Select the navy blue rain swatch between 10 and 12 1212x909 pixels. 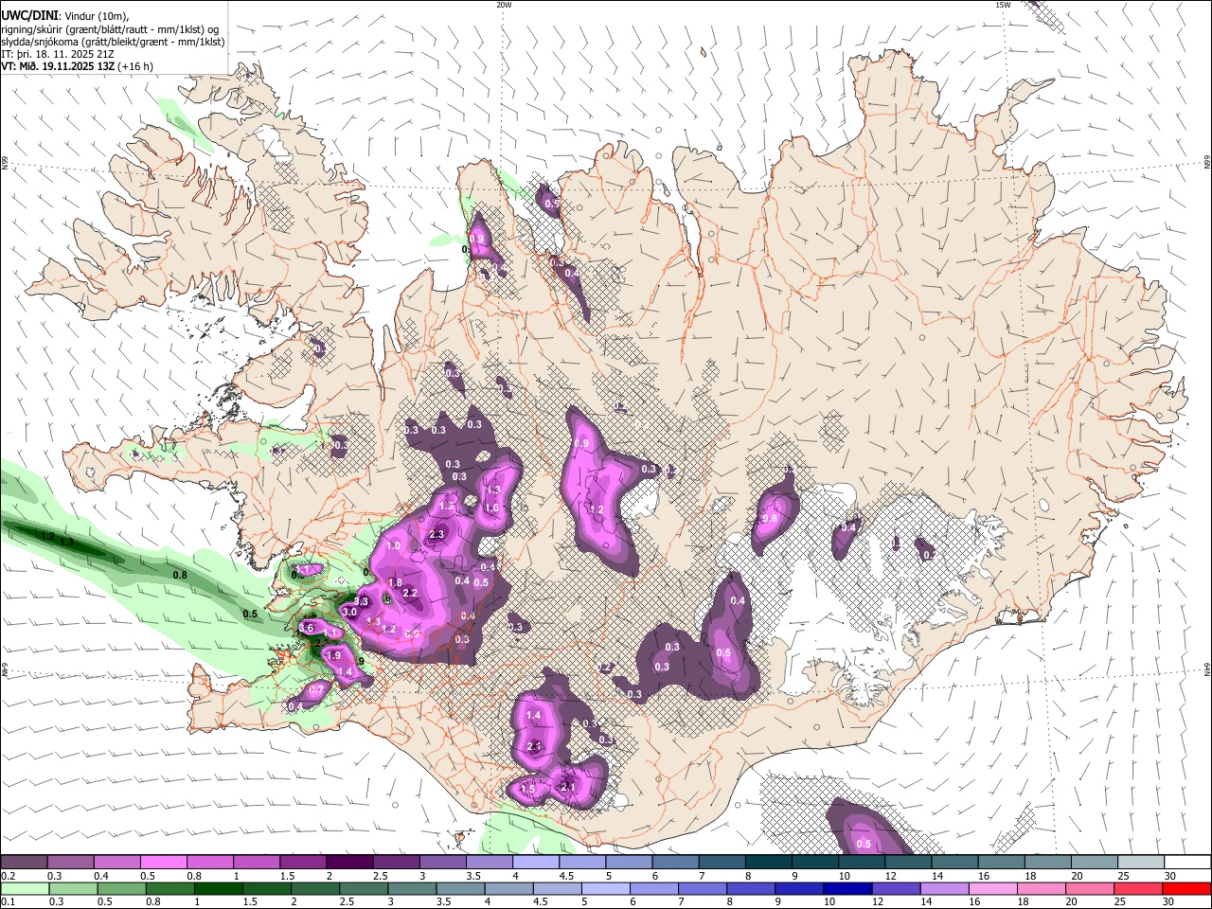[x=847, y=889]
